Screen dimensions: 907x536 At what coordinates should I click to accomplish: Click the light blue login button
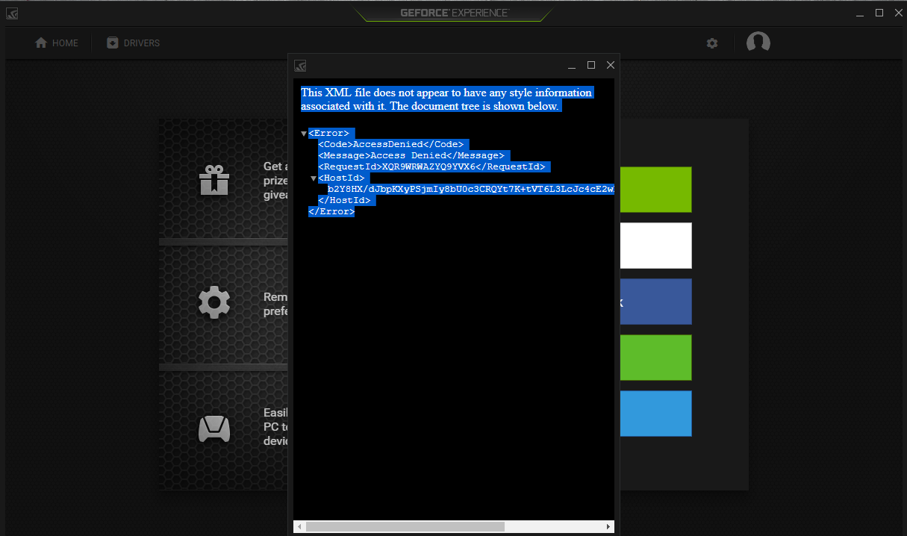click(655, 414)
